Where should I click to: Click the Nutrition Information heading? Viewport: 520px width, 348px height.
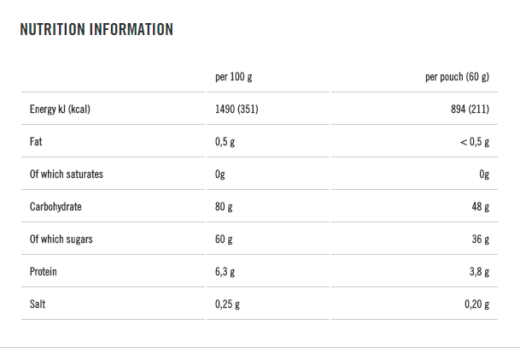click(96, 30)
